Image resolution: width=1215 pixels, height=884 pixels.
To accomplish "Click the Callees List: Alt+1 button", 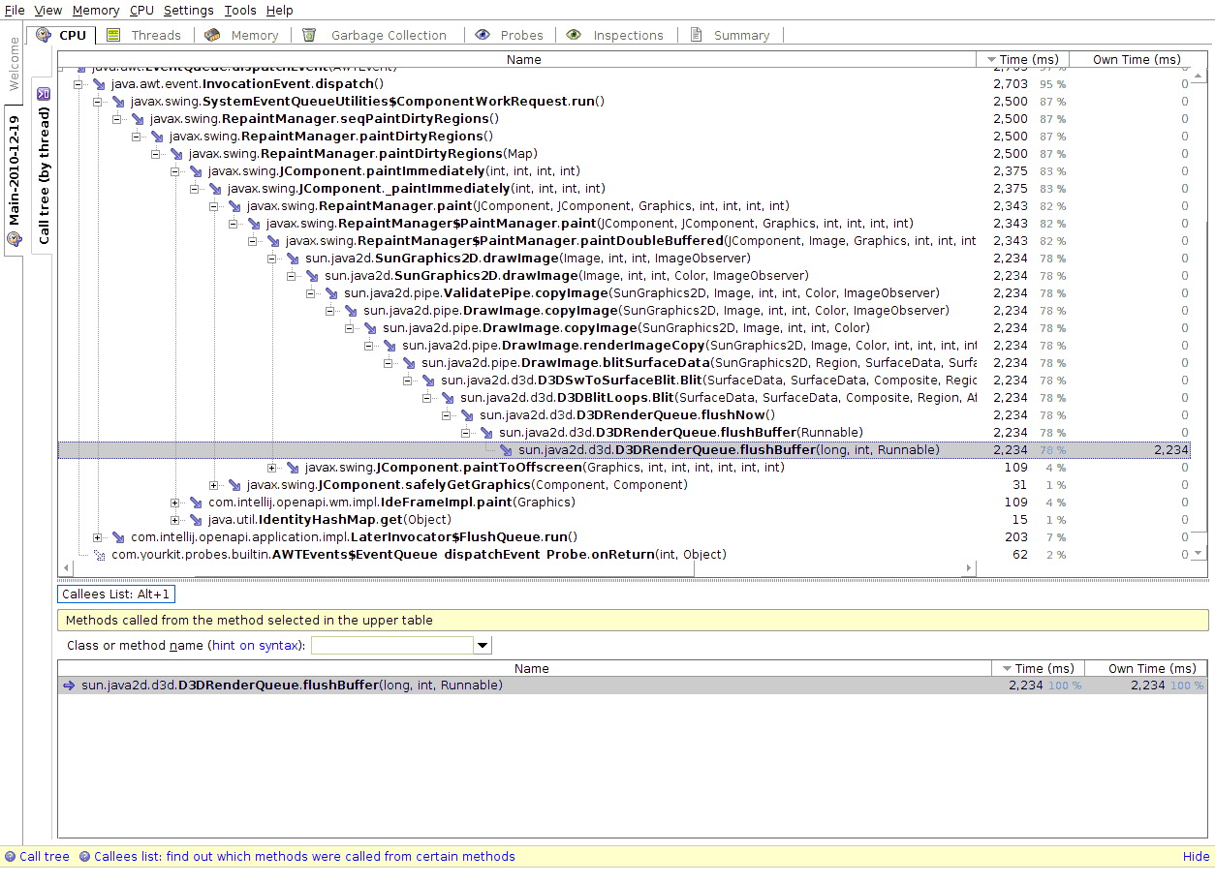I will tap(116, 594).
